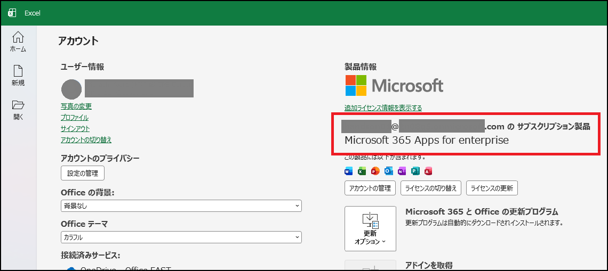Screen dimensions: 608x271
Task: Click the Excel app icon in the product list
Action: (362, 171)
